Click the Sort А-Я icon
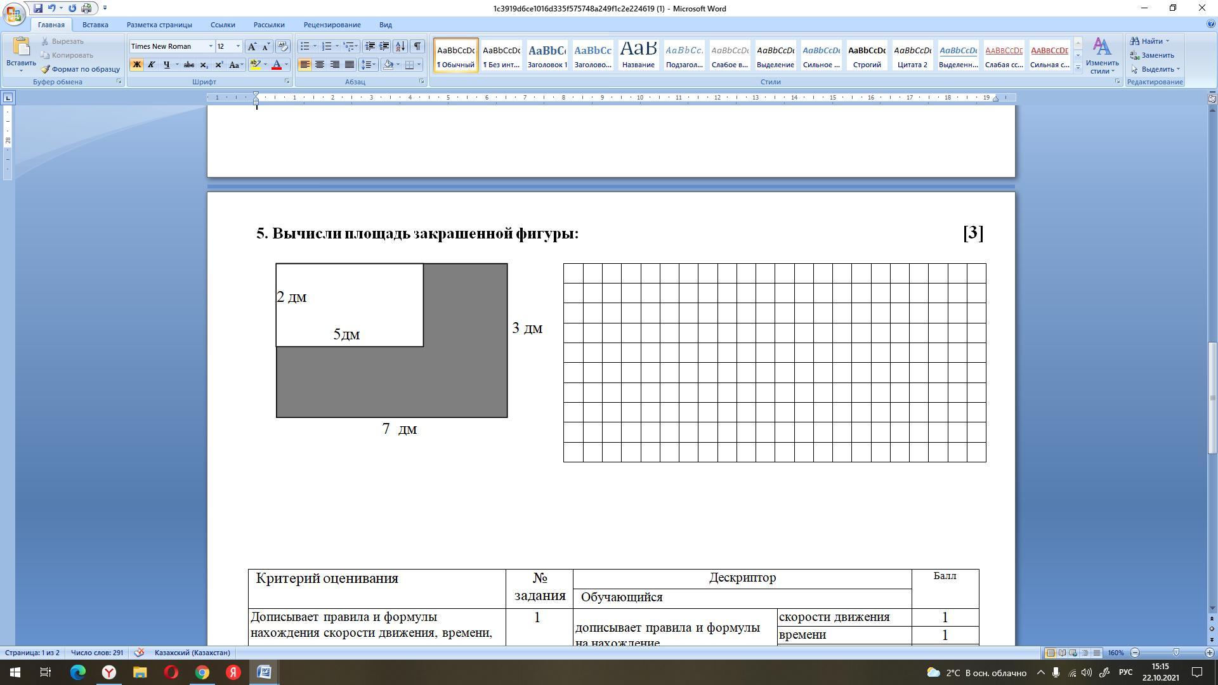Image resolution: width=1218 pixels, height=685 pixels. (x=400, y=46)
